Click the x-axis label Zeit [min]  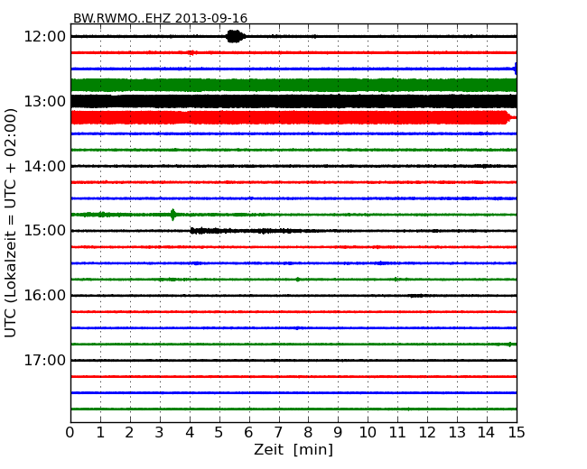click(x=293, y=449)
